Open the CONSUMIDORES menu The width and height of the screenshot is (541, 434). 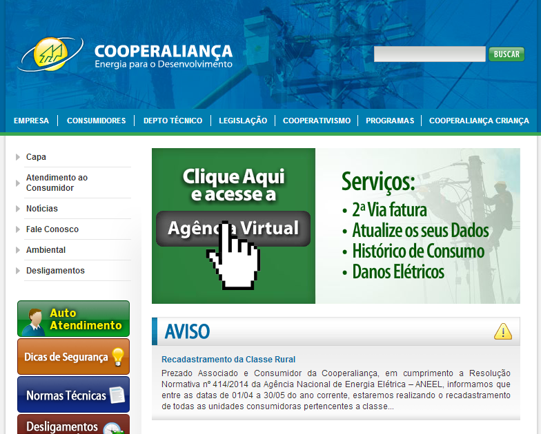click(97, 121)
